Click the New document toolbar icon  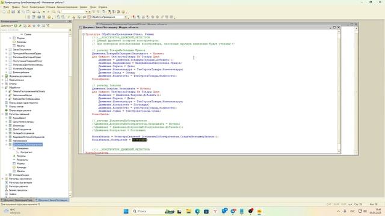[x=4, y=12]
